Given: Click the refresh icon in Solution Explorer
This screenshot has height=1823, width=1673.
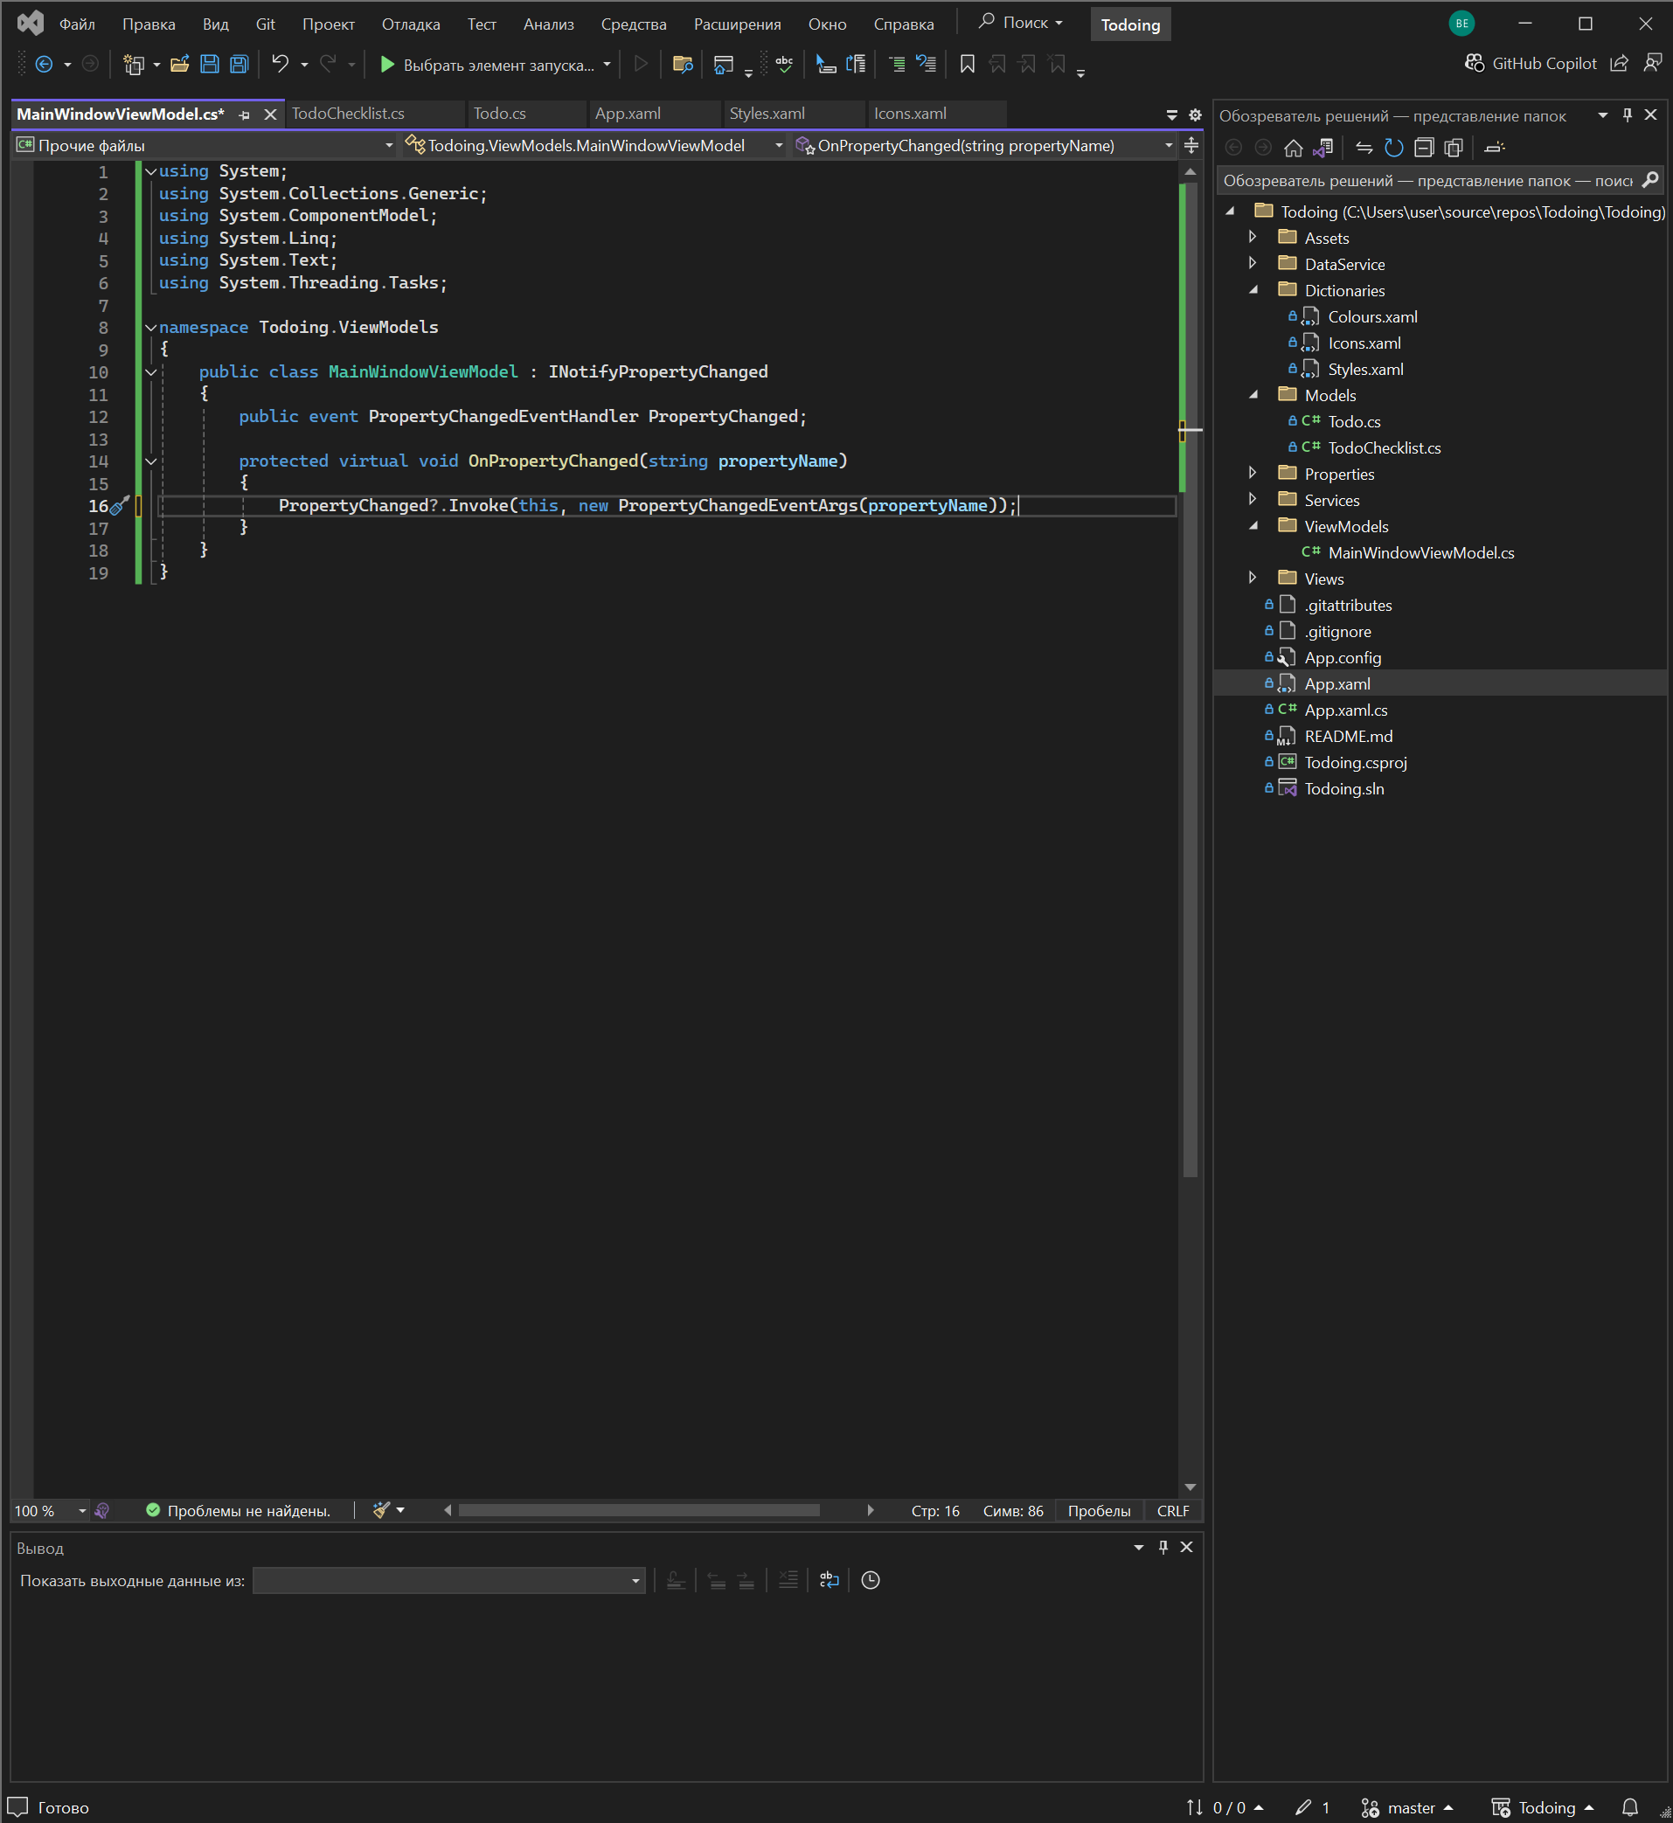Looking at the screenshot, I should 1393,148.
